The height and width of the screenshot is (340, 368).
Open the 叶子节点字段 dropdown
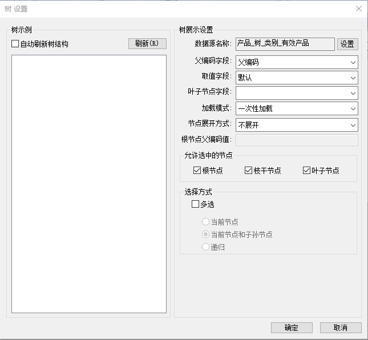coord(297,93)
